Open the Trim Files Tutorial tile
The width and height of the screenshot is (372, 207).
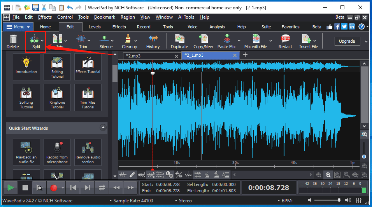(88, 97)
